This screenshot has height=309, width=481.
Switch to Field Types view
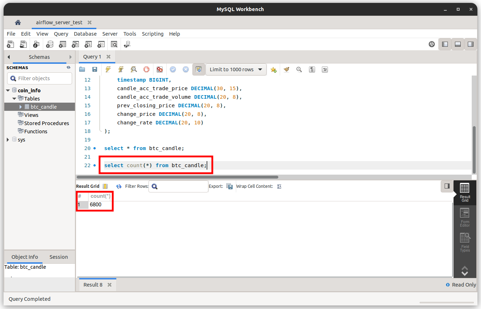(465, 243)
